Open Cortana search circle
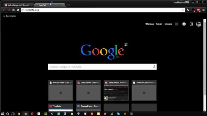The width and height of the screenshot is (207, 116). tap(7, 114)
